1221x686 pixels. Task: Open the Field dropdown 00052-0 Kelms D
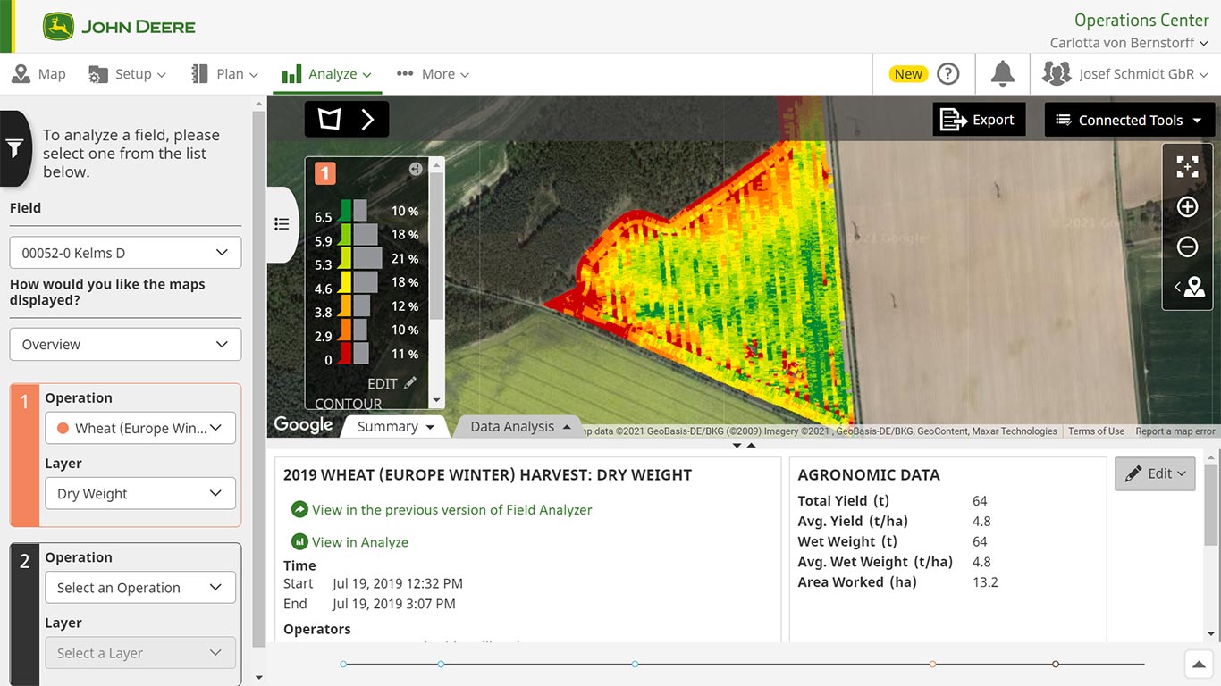[125, 253]
